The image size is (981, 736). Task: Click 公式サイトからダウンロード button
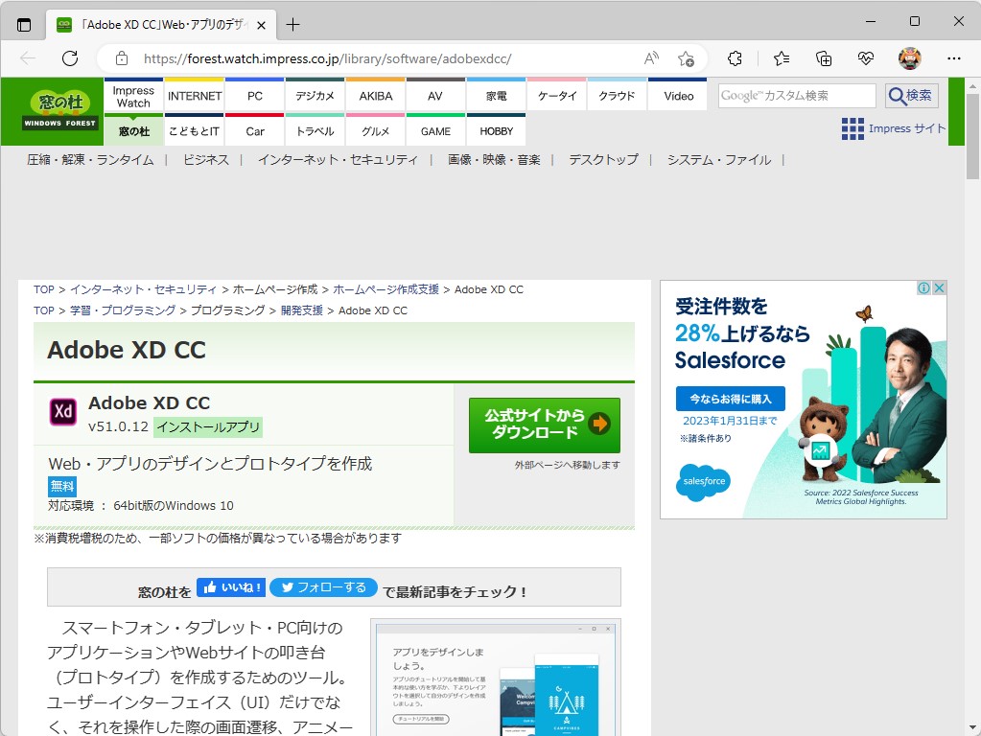click(545, 425)
